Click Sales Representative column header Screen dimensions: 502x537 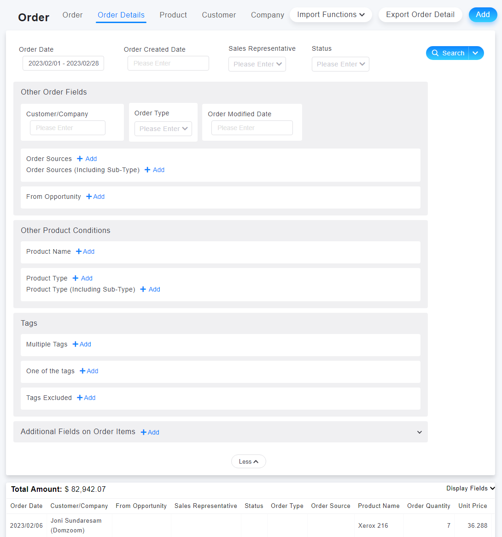[205, 506]
